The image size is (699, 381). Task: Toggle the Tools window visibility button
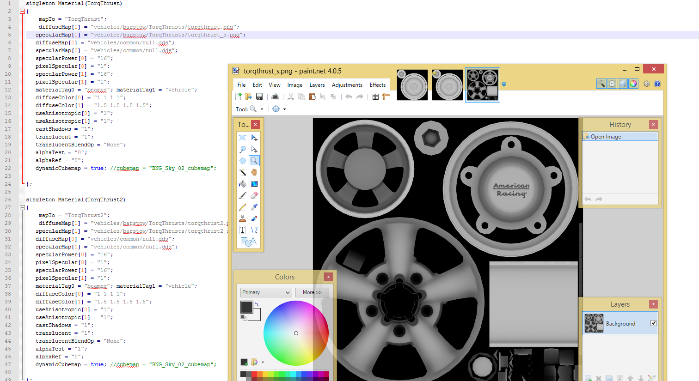[x=601, y=84]
